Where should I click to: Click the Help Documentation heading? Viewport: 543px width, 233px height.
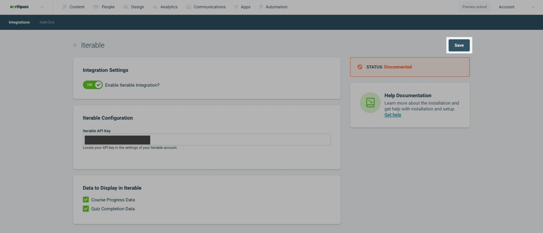(x=408, y=96)
